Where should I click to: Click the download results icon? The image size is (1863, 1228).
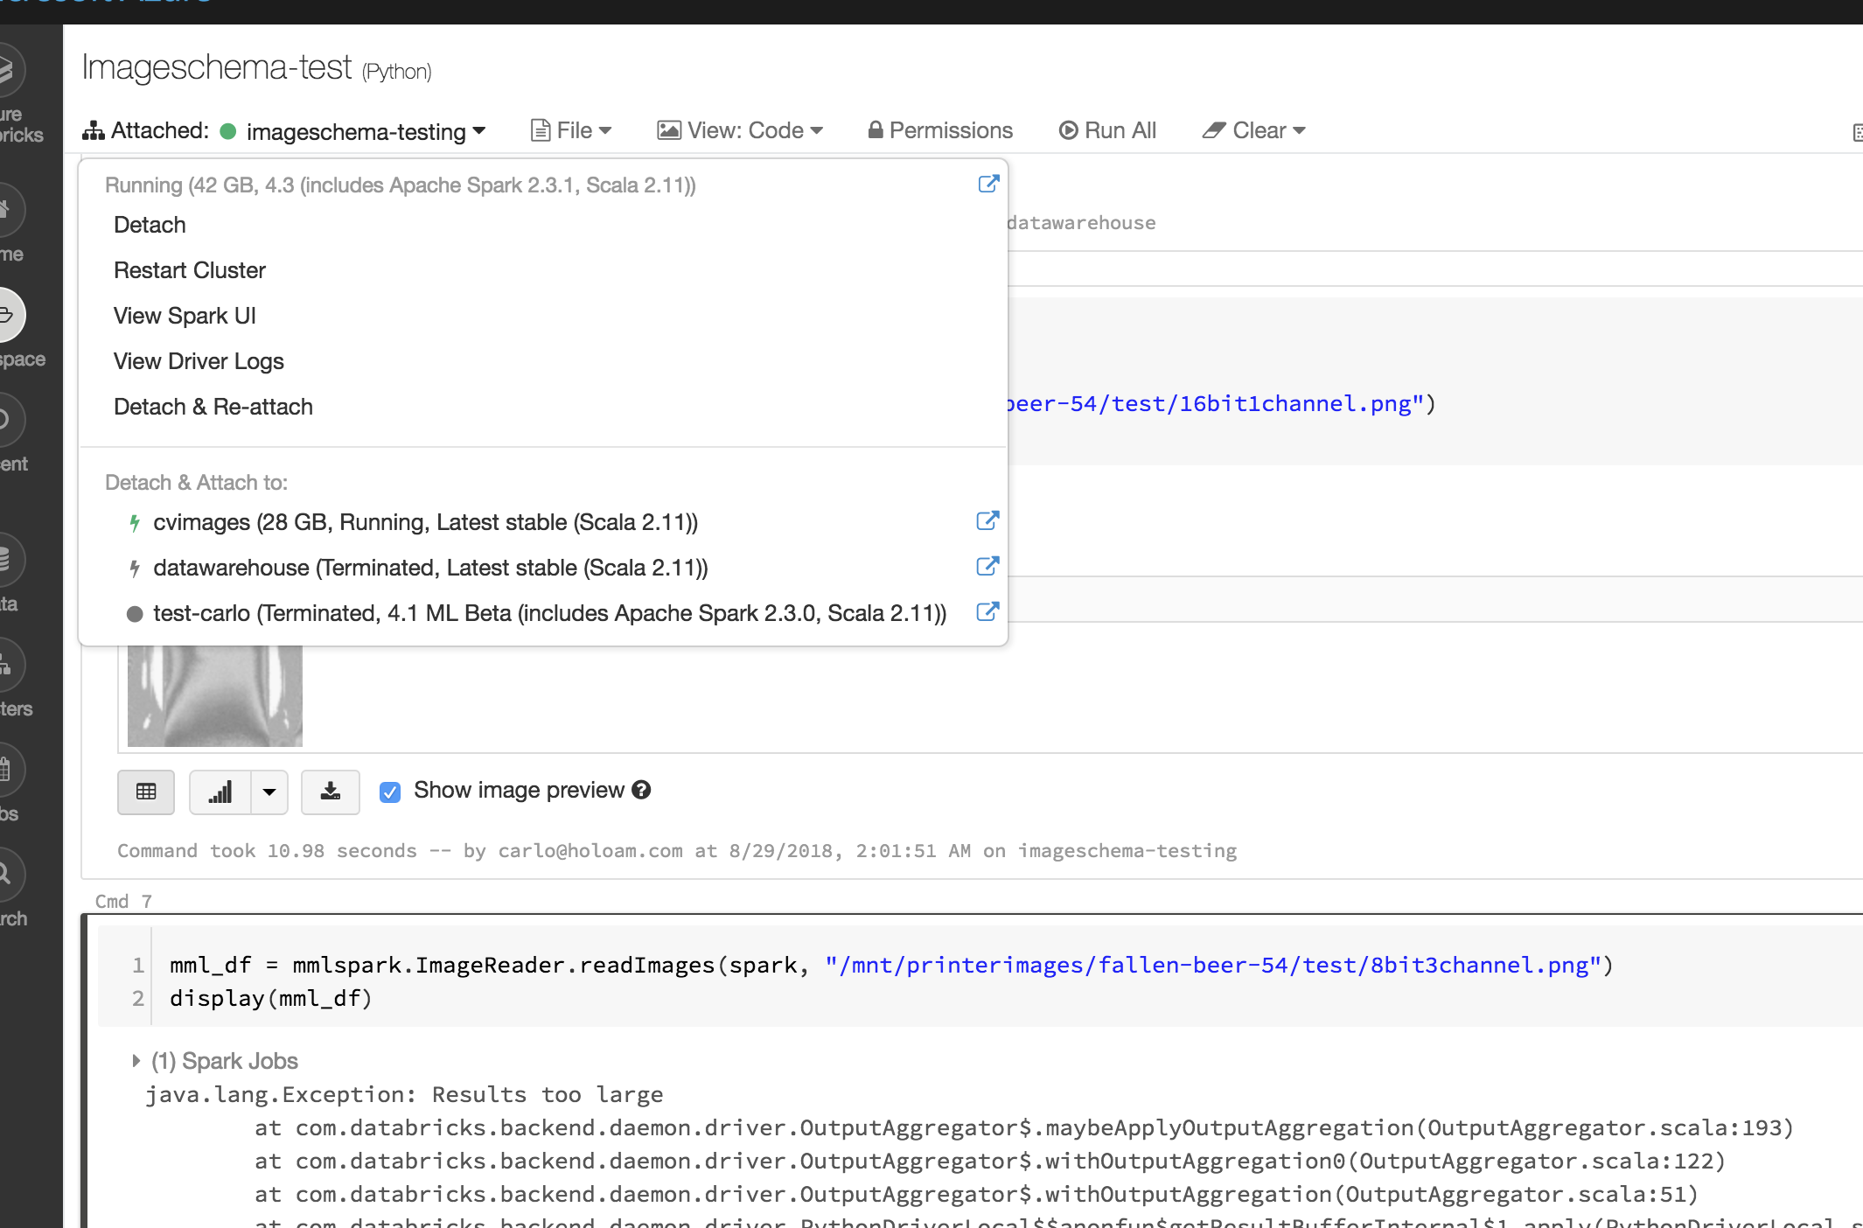tap(331, 792)
